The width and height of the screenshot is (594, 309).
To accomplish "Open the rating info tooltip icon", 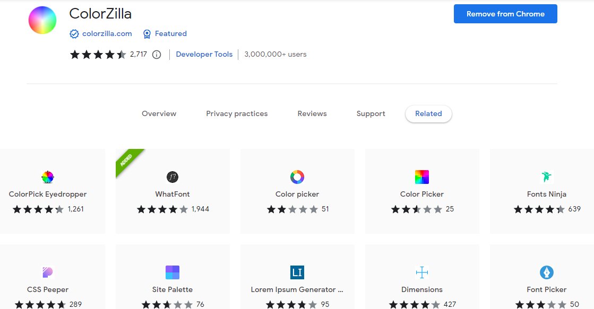I will pyautogui.click(x=156, y=54).
